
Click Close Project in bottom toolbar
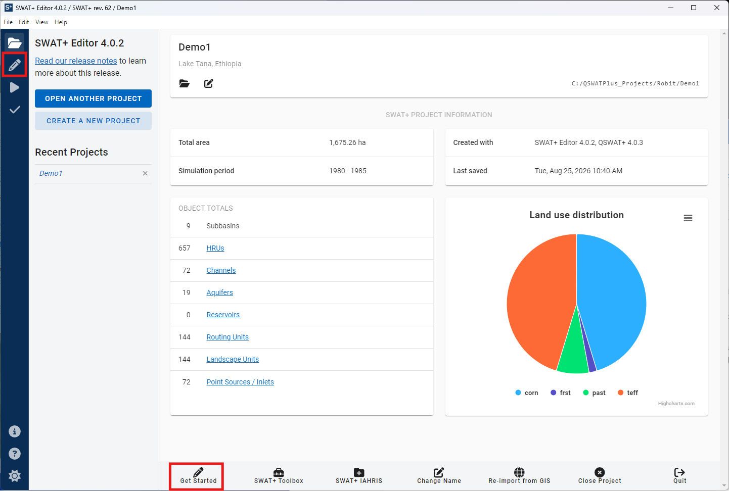tap(600, 476)
